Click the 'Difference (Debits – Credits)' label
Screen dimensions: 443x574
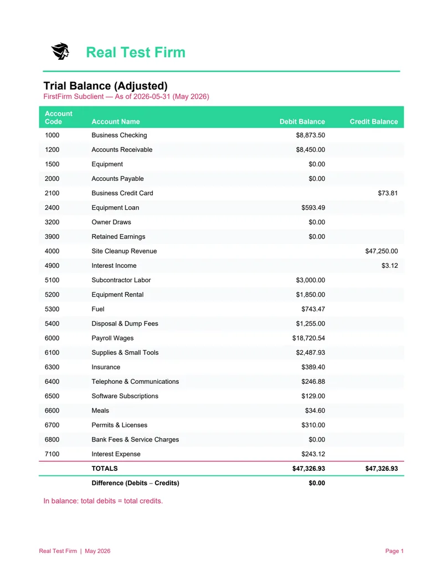135,483
